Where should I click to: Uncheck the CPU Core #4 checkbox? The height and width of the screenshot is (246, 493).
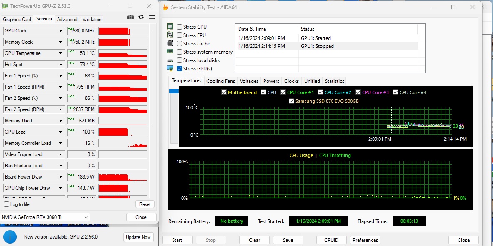click(396, 92)
